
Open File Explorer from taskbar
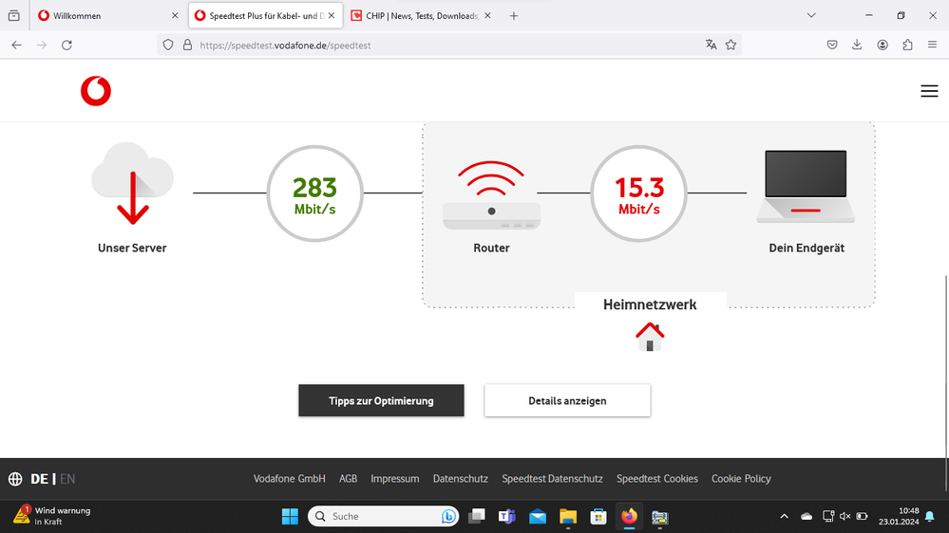568,517
